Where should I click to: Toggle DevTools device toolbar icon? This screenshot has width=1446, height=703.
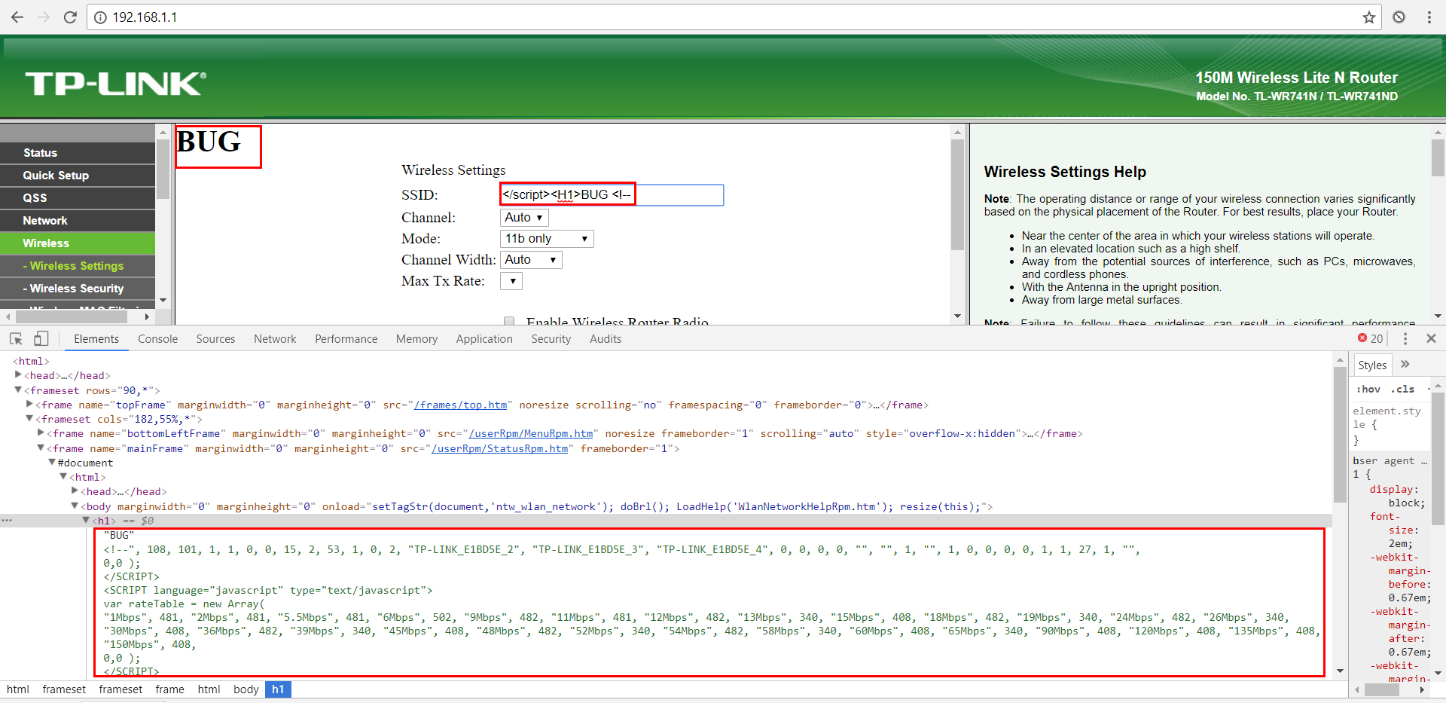click(x=41, y=339)
